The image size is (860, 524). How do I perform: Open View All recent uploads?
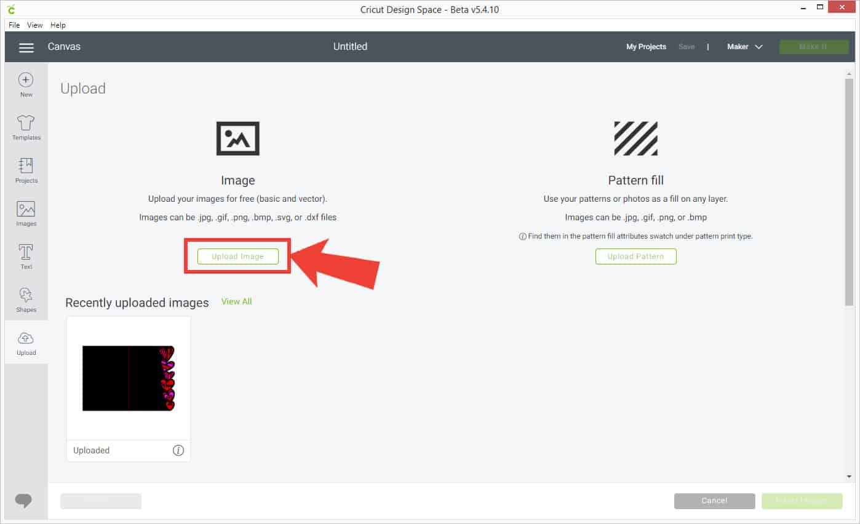click(x=236, y=301)
